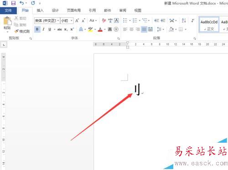Open the font color dropdown arrow
This screenshot has width=228, height=170.
pyautogui.click(x=105, y=30)
